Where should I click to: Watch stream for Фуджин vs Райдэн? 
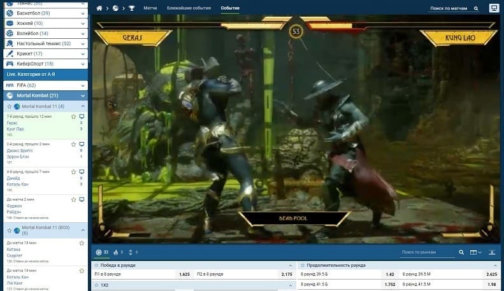pos(82,199)
